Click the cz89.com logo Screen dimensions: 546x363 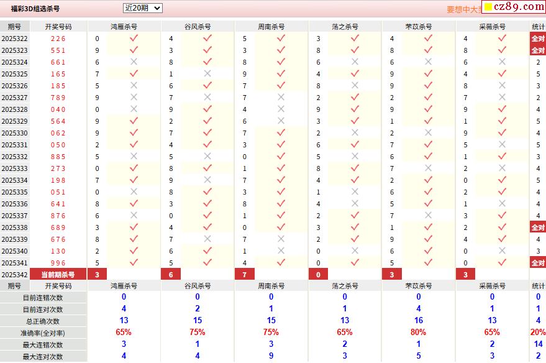pyautogui.click(x=514, y=7)
